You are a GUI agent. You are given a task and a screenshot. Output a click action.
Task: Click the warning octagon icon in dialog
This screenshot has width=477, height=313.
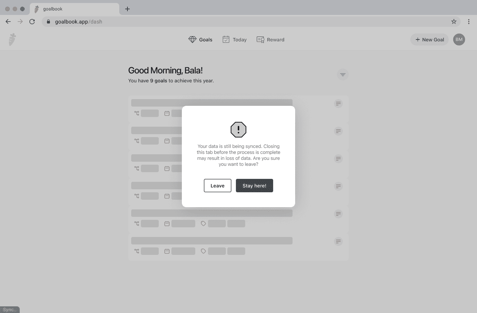[238, 130]
